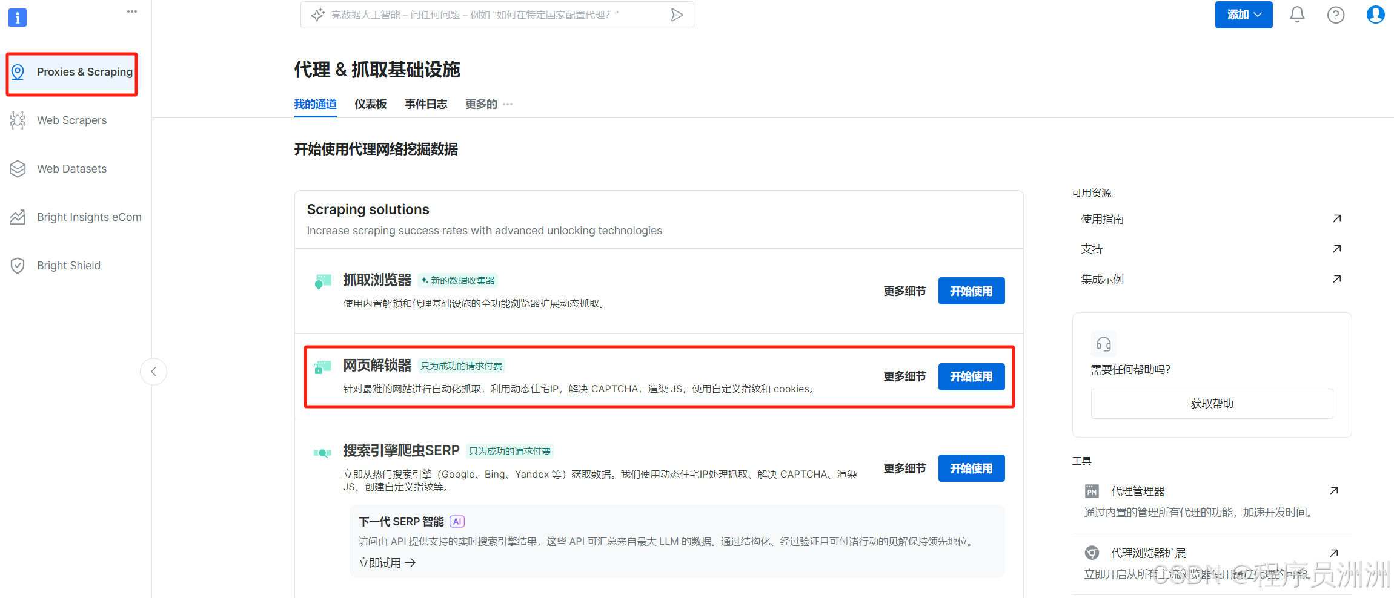The width and height of the screenshot is (1394, 598).
Task: Open external arrow next to 集成示例
Action: click(1336, 279)
